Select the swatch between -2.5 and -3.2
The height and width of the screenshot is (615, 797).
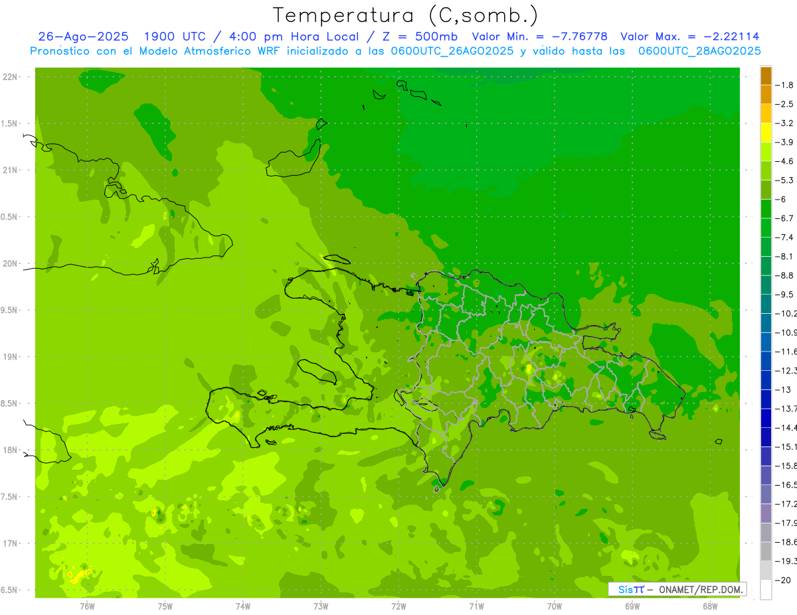[766, 113]
